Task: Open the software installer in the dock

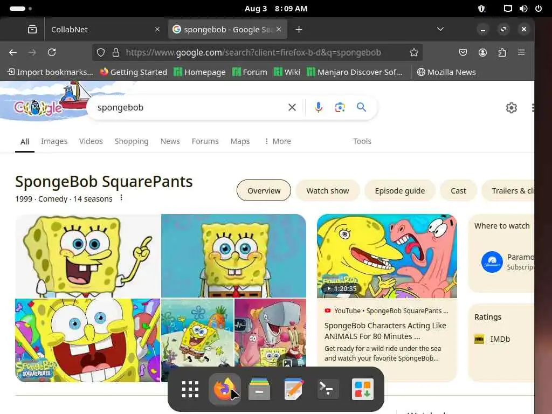Action: 363,389
